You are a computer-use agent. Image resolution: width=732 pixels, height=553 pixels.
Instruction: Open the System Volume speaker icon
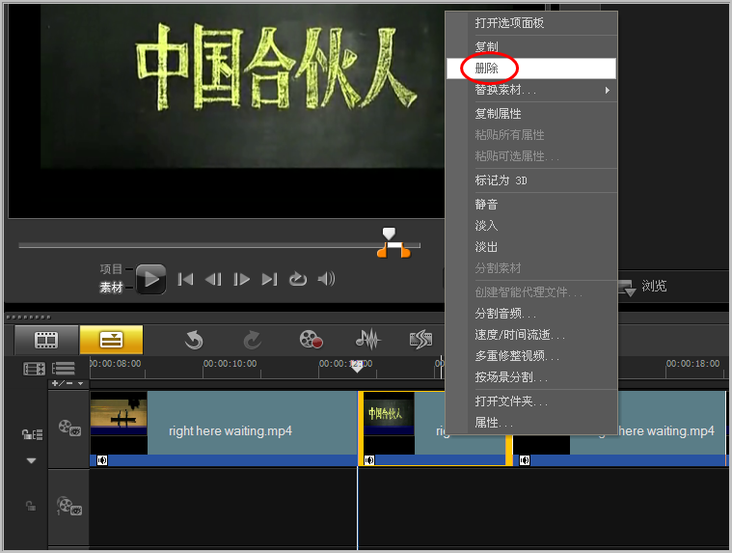click(x=326, y=279)
